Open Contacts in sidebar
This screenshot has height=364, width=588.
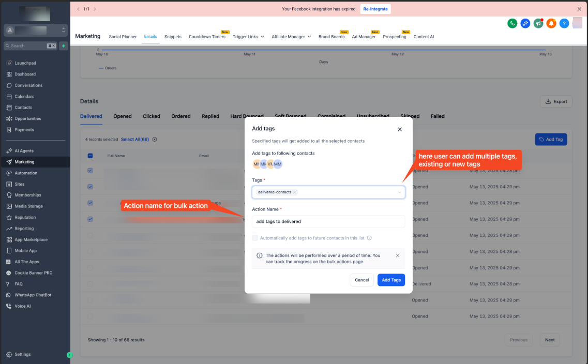coord(23,108)
